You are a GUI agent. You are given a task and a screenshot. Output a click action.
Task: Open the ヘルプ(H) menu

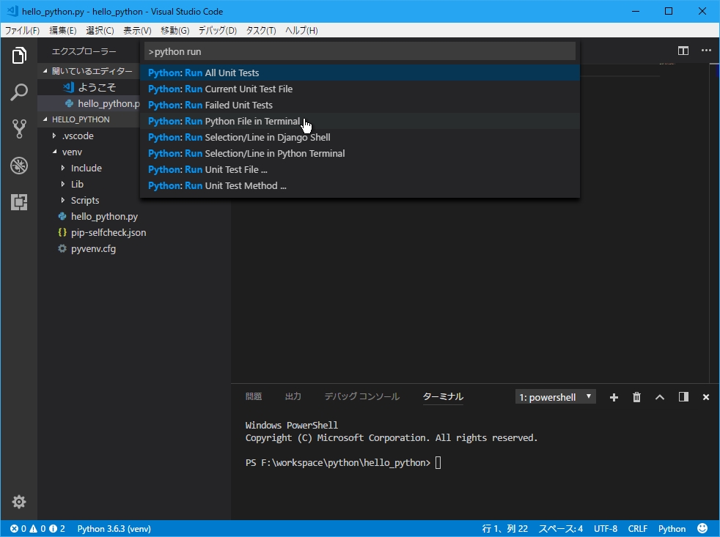click(301, 30)
